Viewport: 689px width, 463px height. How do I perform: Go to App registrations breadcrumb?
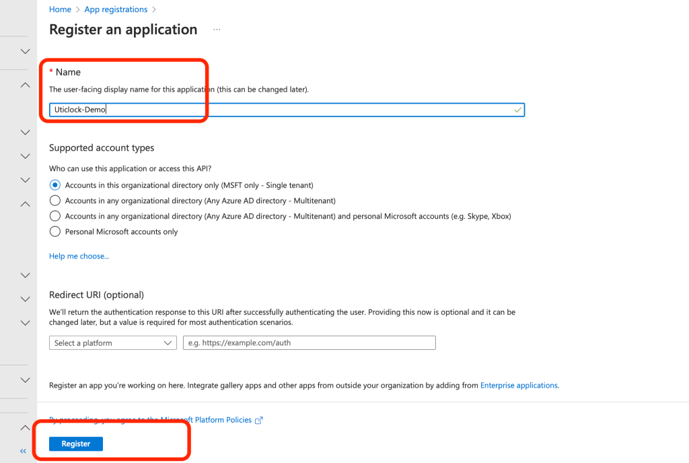pyautogui.click(x=116, y=9)
